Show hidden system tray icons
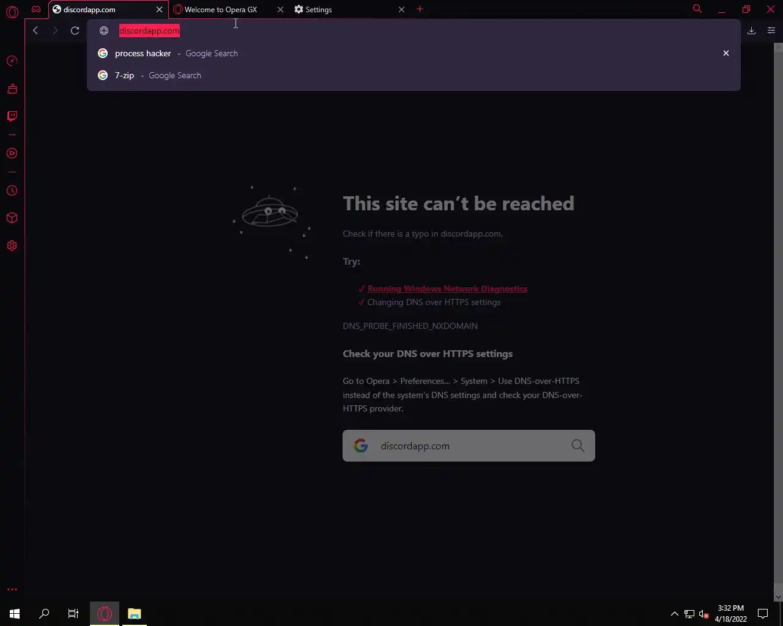783x626 pixels. [674, 614]
